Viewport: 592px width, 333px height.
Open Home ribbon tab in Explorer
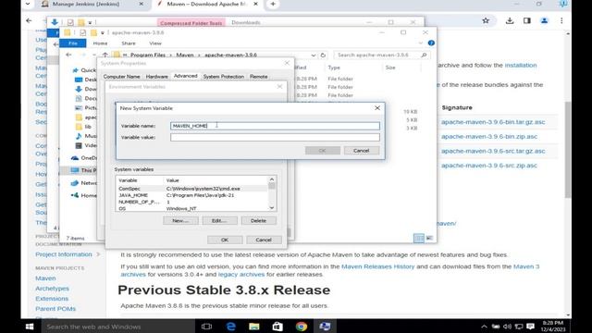[100, 43]
